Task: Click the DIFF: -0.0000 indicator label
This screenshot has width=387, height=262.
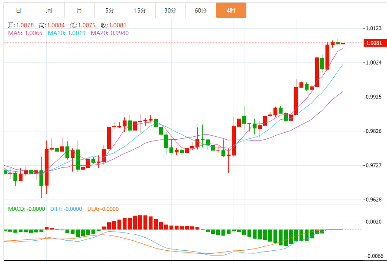Action: pos(66,209)
